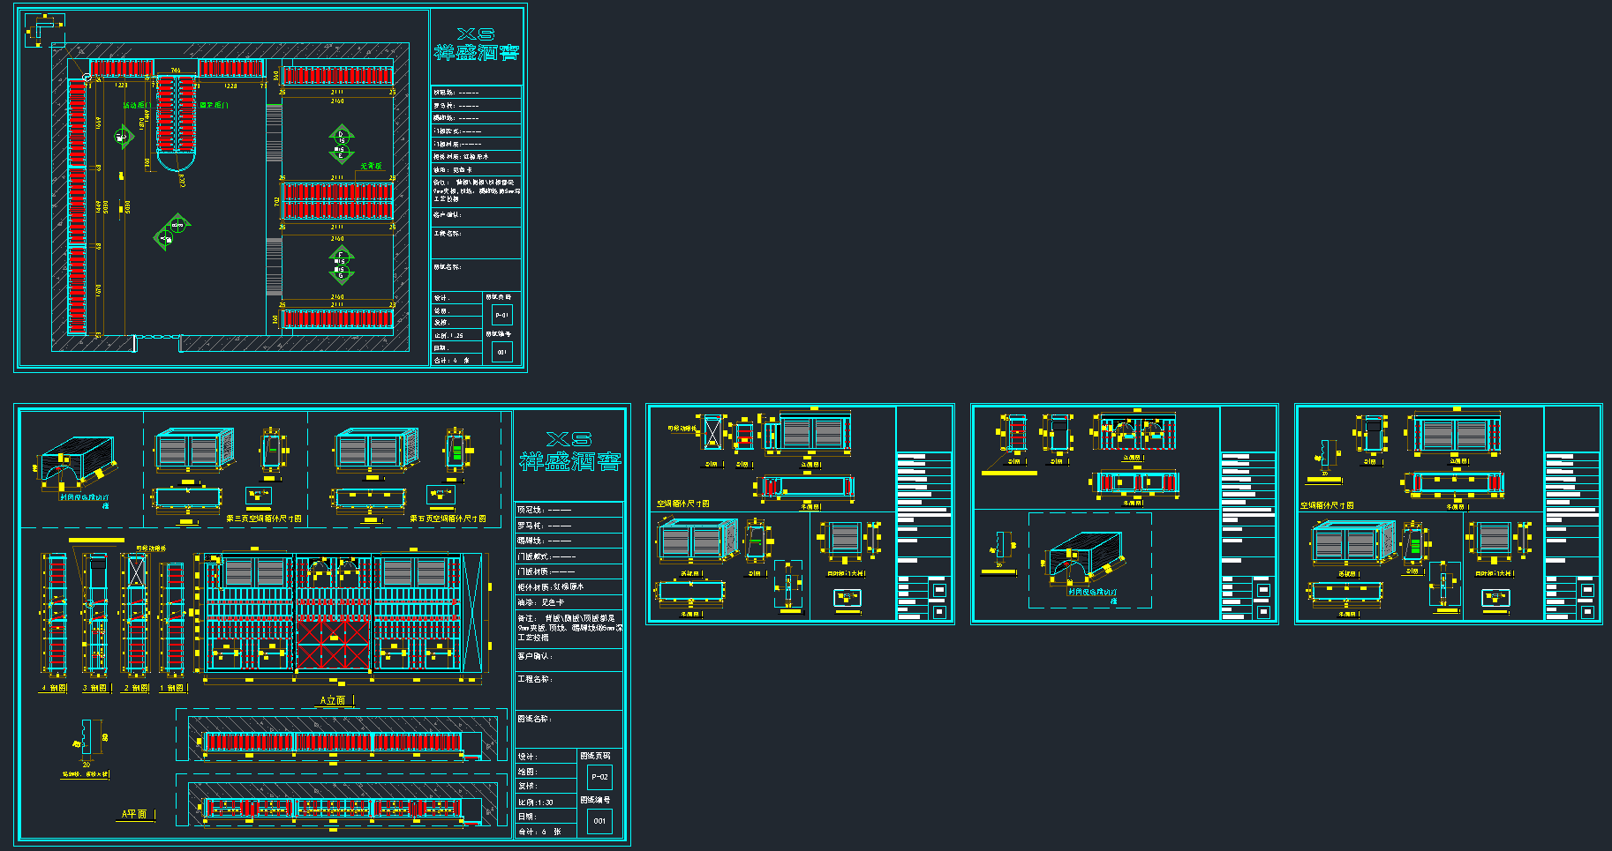Click the P-02 page number box
1612x851 pixels.
[x=599, y=777]
